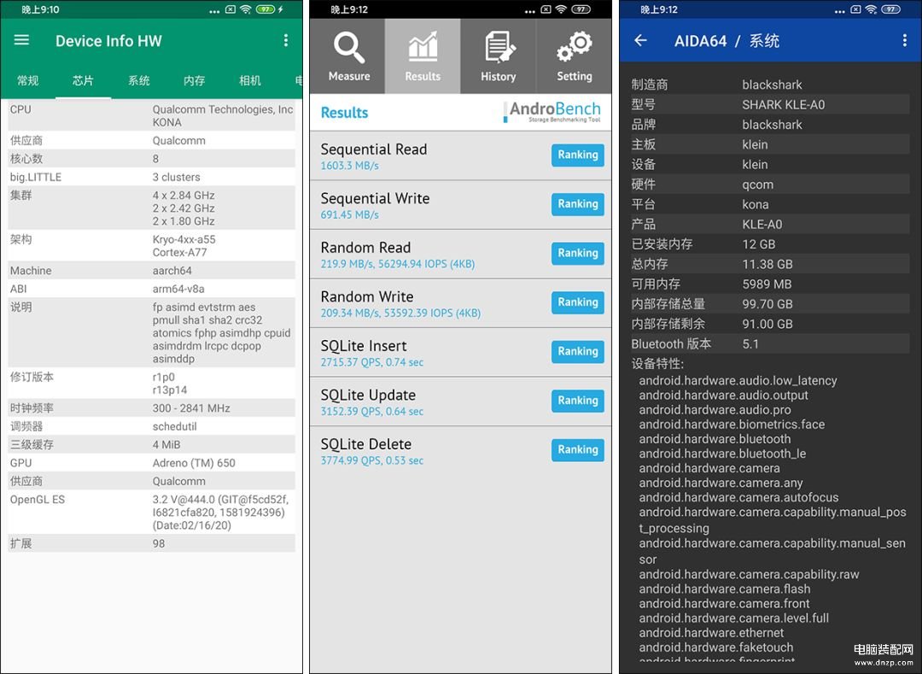The image size is (922, 674).
Task: Click the "Device Info HW" title text
Action: coord(108,41)
